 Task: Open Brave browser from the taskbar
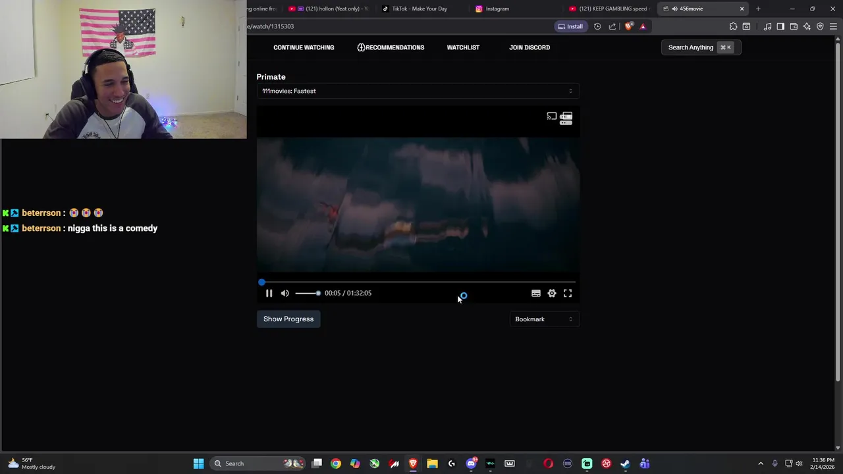[x=413, y=463]
